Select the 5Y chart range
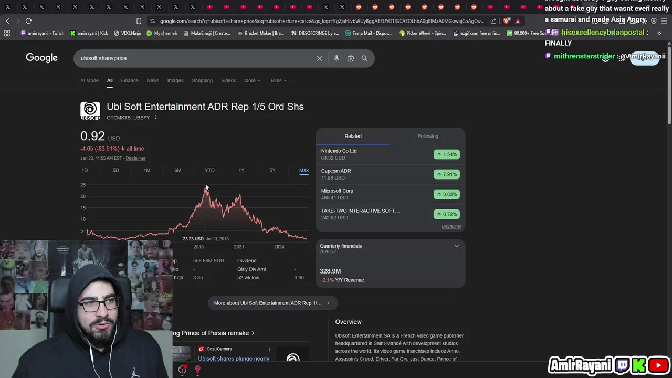The height and width of the screenshot is (378, 672). pos(272,170)
